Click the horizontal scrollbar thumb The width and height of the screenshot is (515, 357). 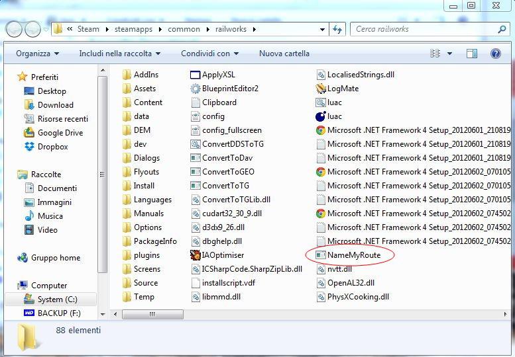pos(152,314)
